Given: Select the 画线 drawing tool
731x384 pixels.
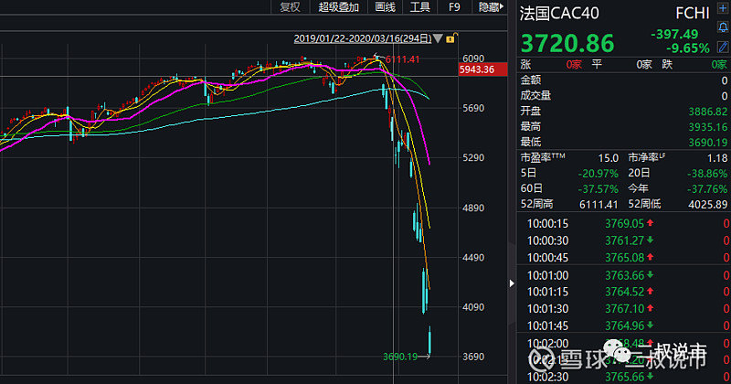Looking at the screenshot, I should tap(386, 7).
